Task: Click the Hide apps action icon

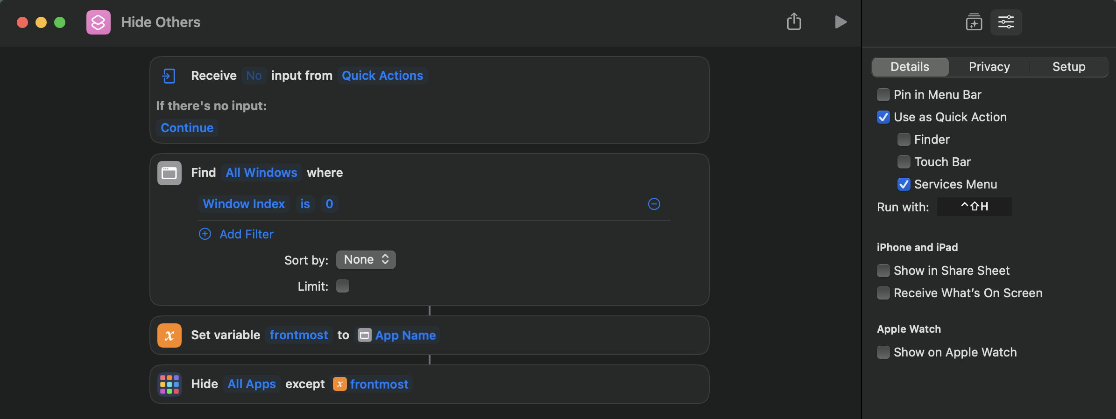Action: click(170, 384)
